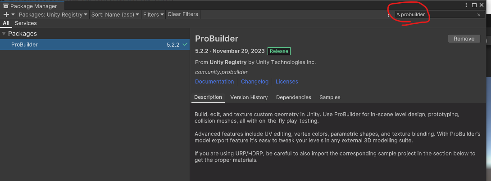This screenshot has height=181, width=491.
Task: Show the Samples tab
Action: pyautogui.click(x=330, y=97)
